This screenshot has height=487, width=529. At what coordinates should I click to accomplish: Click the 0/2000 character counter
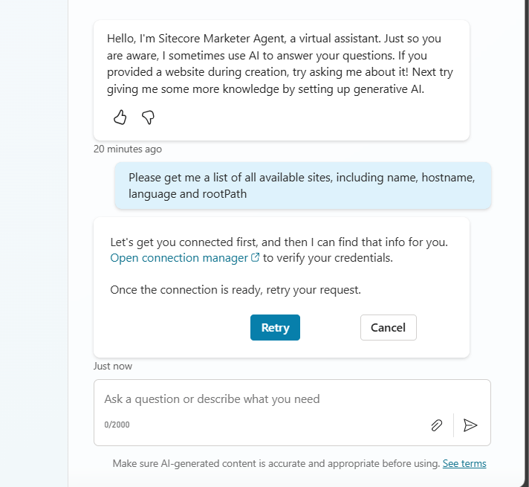(117, 425)
